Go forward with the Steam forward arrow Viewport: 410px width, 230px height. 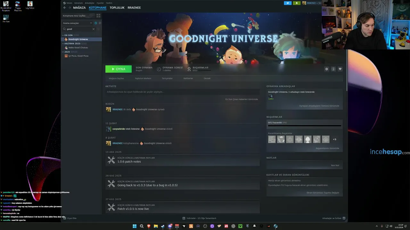click(70, 7)
